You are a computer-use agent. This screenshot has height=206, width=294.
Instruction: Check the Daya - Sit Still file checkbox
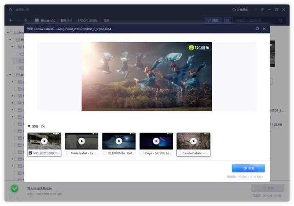pos(142,153)
